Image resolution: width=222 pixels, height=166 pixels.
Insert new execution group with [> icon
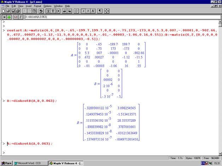coord(58,11)
